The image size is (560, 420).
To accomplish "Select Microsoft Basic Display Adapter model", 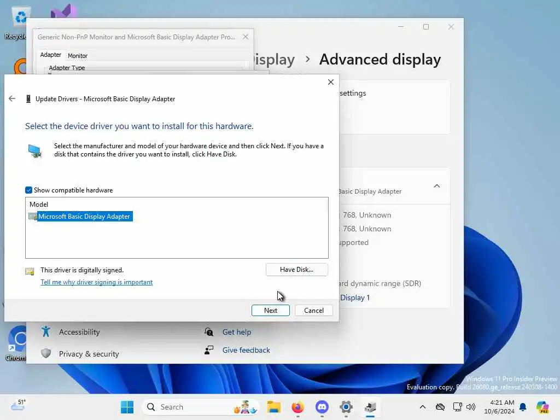I will pos(85,217).
